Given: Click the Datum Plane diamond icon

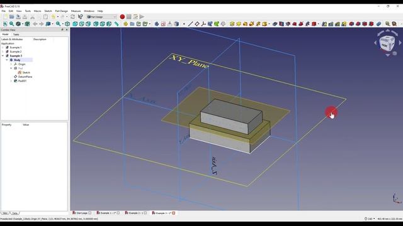Looking at the screenshot, I should [197, 24].
